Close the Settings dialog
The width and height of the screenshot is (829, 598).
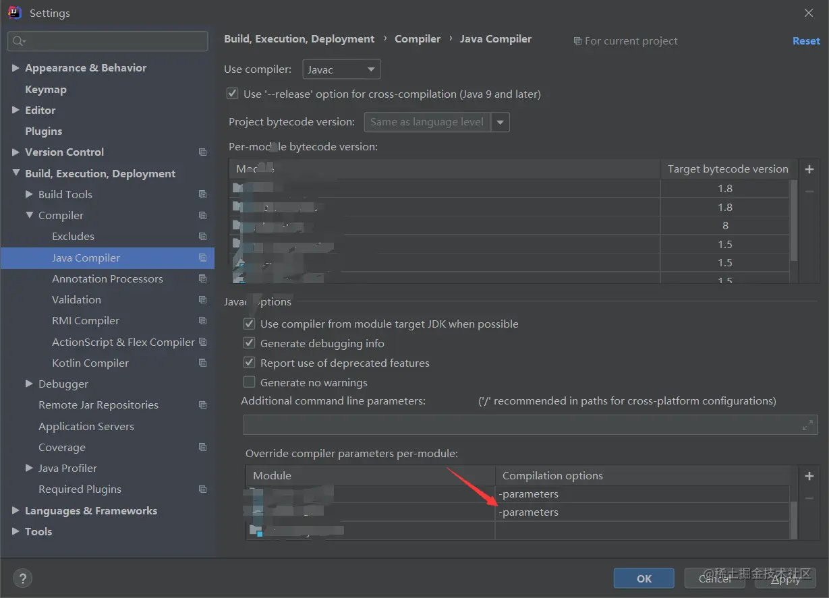[809, 13]
